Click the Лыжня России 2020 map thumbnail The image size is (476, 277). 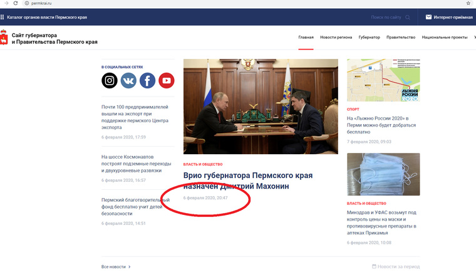coord(383,80)
